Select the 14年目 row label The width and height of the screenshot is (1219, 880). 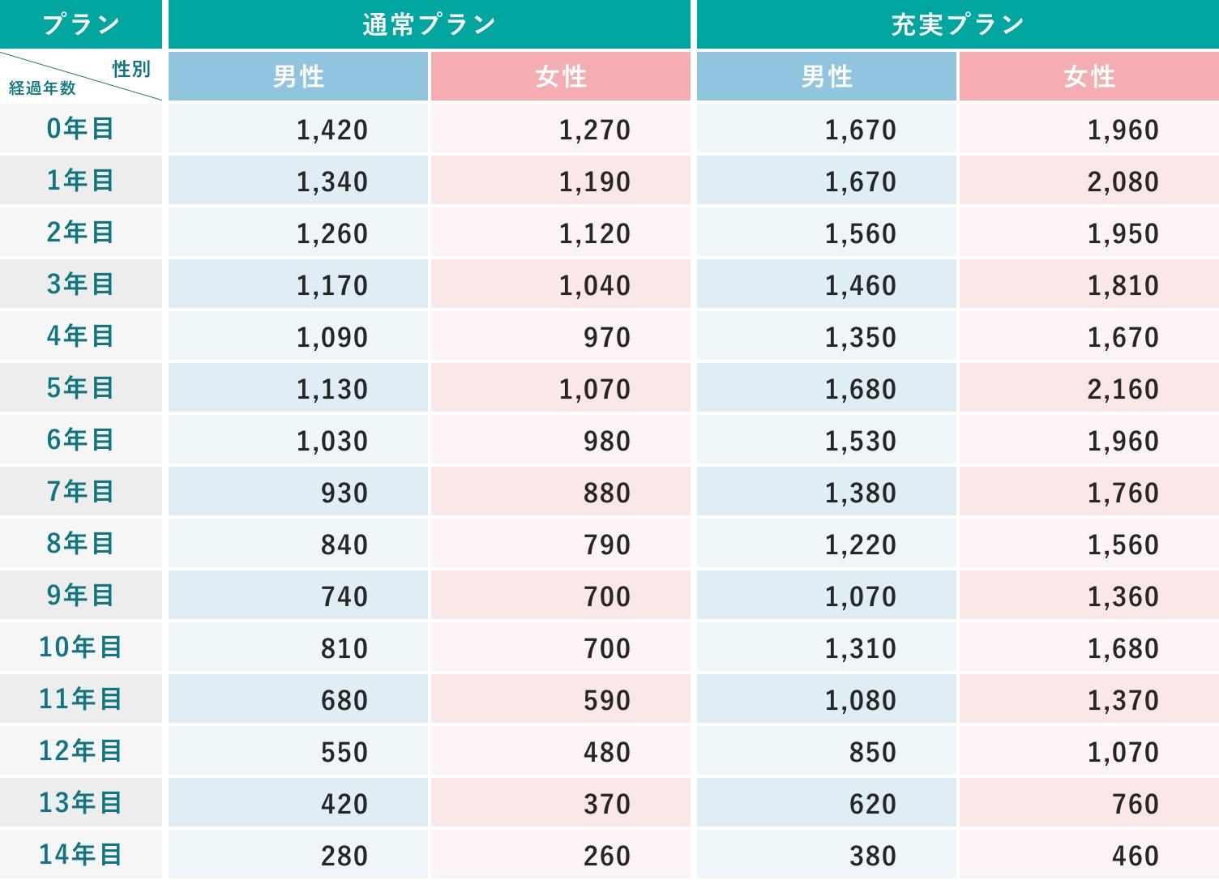click(81, 855)
